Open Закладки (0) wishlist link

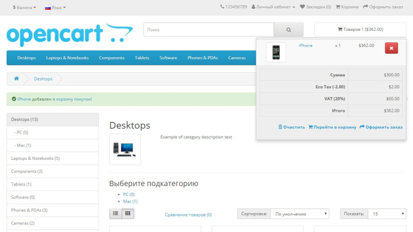[315, 7]
